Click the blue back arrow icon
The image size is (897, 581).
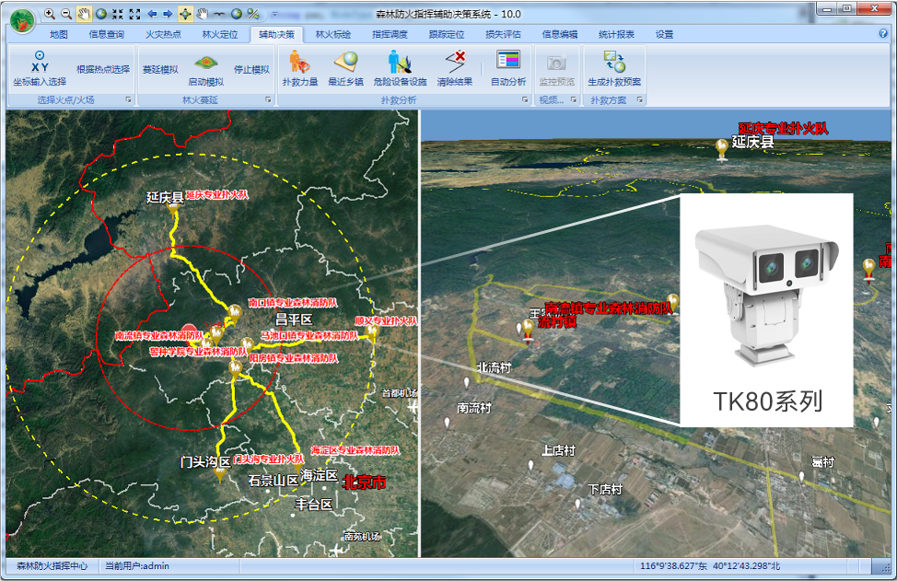pyautogui.click(x=152, y=14)
